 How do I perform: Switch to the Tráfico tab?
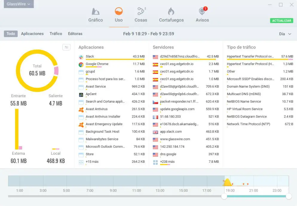coord(56,34)
